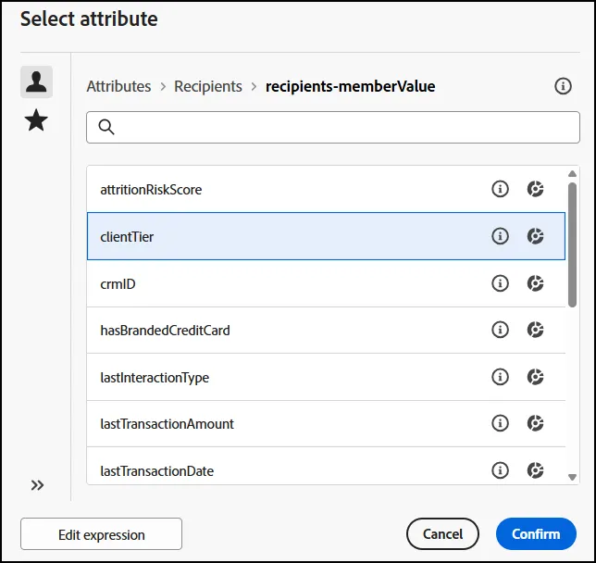View value distribution for attritionRiskScore

pyautogui.click(x=535, y=189)
